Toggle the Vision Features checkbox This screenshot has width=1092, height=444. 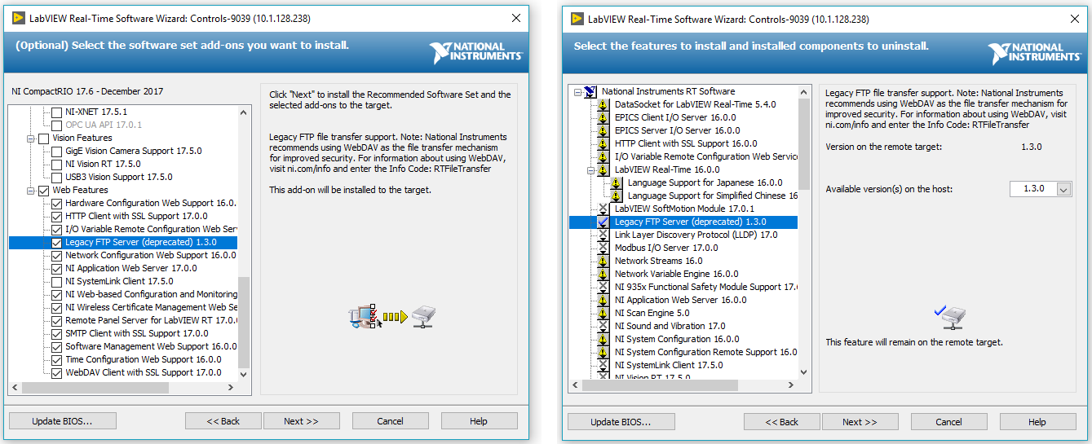point(43,138)
